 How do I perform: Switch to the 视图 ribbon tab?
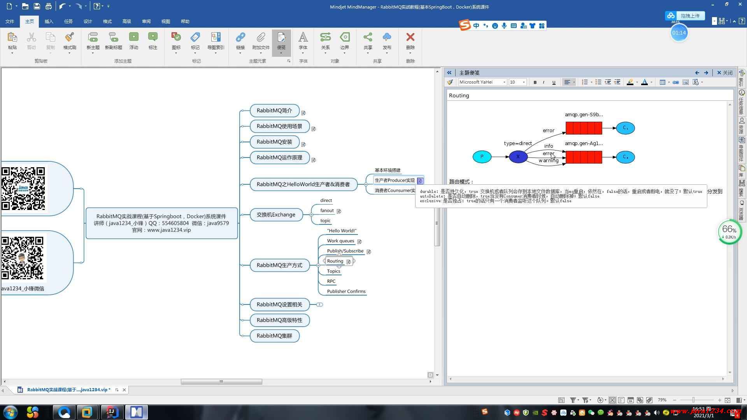pos(165,21)
